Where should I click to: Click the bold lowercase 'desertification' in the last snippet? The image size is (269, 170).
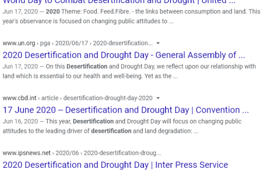111,131
